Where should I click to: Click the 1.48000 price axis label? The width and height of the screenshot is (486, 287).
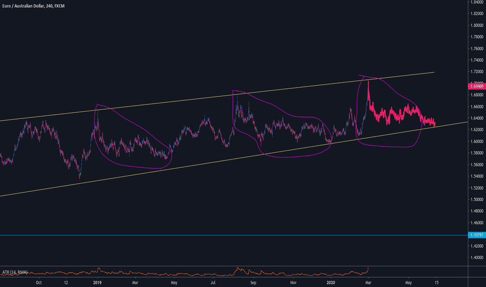477,211
